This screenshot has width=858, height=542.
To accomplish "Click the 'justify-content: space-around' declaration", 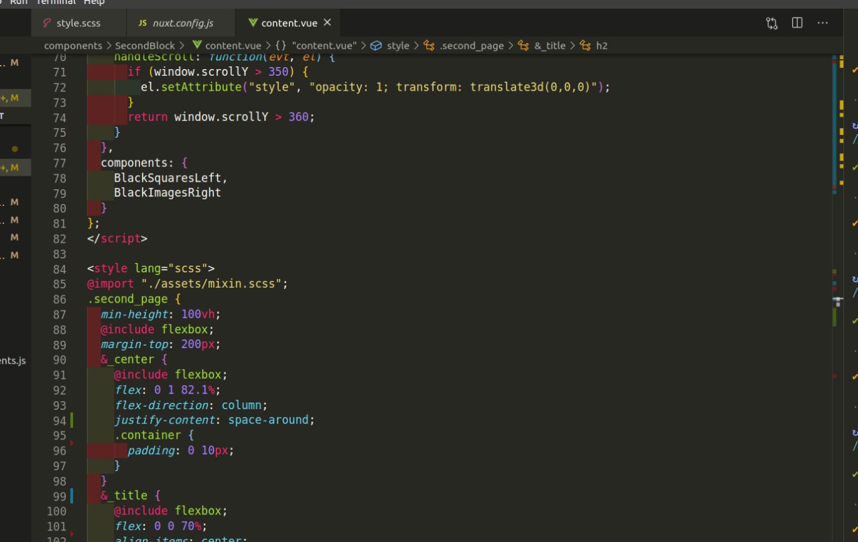I will (x=214, y=420).
